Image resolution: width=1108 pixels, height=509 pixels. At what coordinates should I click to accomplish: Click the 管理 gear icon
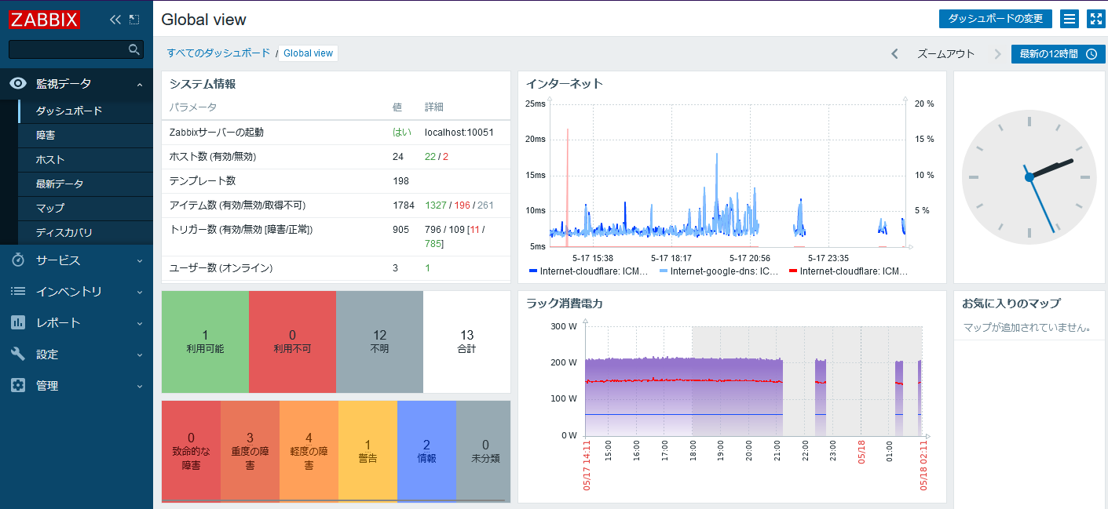click(x=18, y=385)
